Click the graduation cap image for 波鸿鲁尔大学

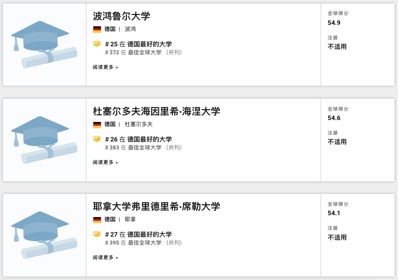(44, 44)
